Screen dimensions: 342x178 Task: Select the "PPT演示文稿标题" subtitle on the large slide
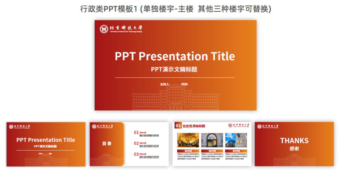coord(174,70)
